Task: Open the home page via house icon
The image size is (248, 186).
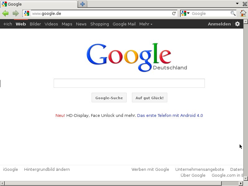Action: click(243, 13)
